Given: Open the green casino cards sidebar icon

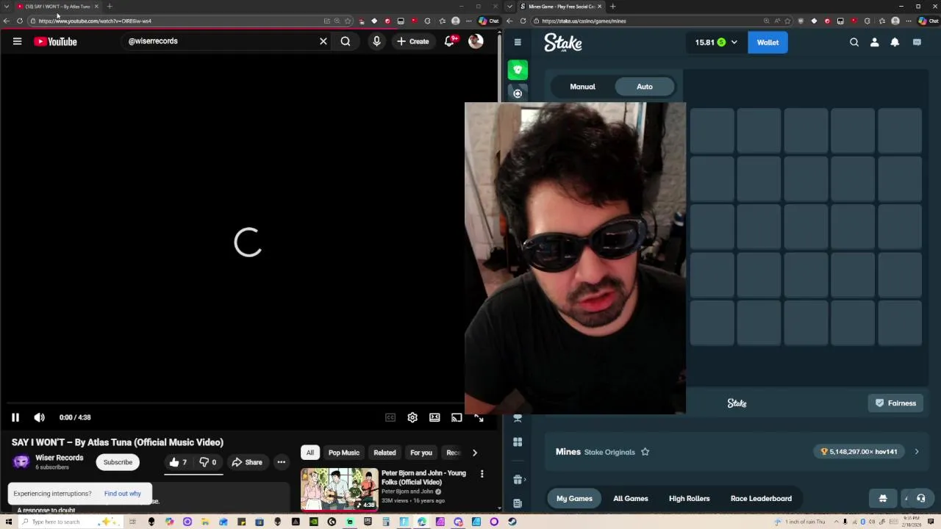Looking at the screenshot, I should (x=518, y=70).
